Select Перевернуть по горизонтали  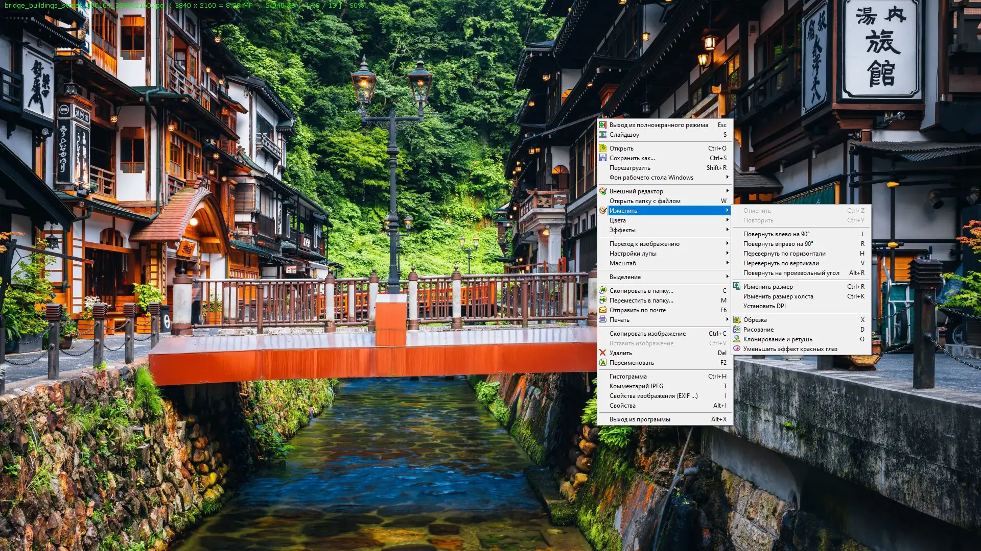click(784, 254)
